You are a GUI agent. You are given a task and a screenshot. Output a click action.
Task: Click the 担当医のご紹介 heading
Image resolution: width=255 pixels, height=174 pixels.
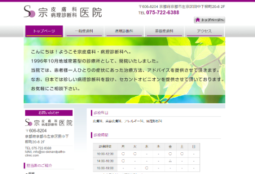pos(39,166)
